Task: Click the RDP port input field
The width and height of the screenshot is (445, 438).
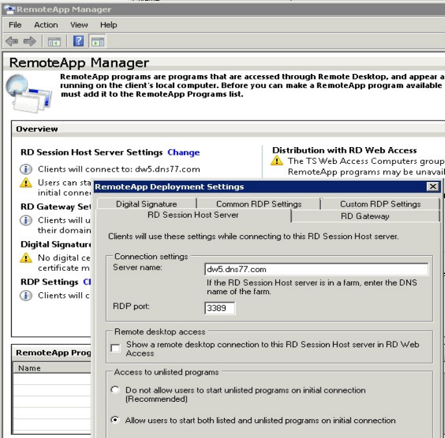Action: [220, 308]
